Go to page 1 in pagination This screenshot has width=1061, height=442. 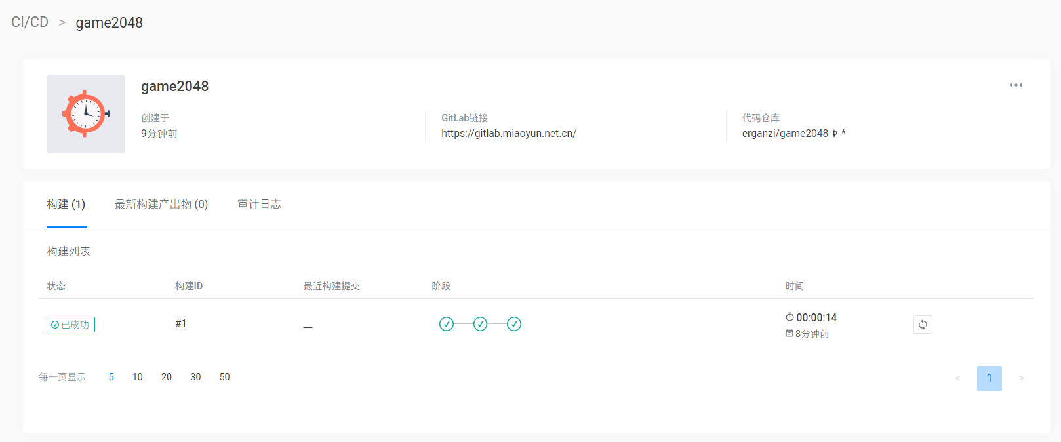pyautogui.click(x=989, y=378)
